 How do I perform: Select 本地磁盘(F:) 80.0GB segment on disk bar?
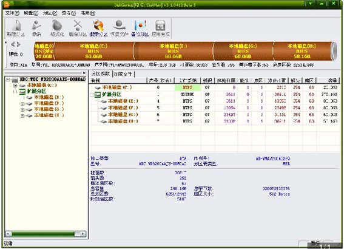click(x=174, y=51)
